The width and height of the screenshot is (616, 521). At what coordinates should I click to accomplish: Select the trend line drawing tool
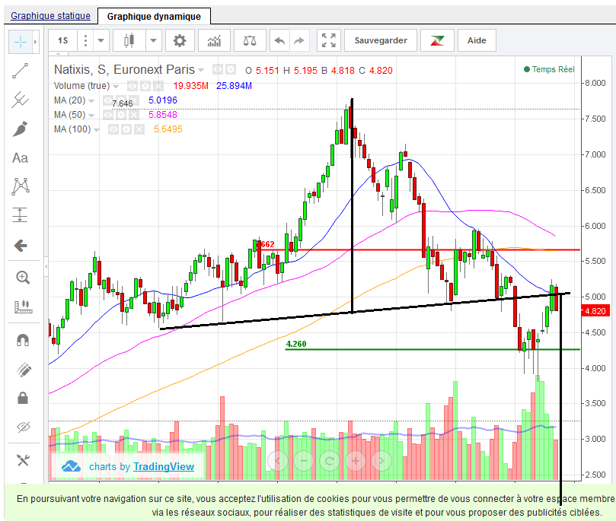21,71
